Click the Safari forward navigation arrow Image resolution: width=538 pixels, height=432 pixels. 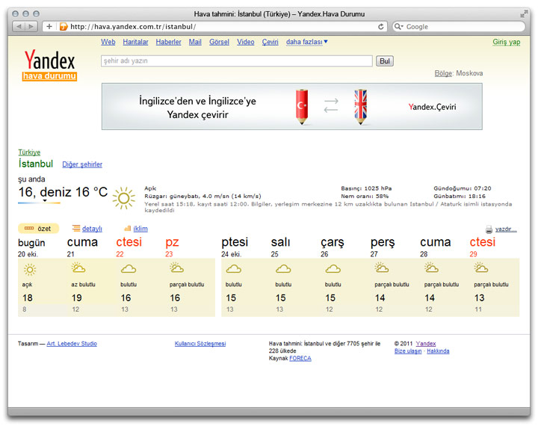tap(31, 26)
